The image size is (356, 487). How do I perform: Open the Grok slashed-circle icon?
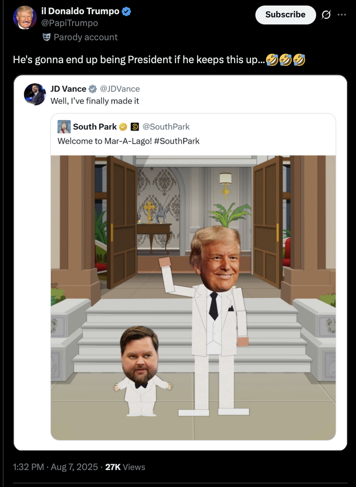(x=326, y=15)
